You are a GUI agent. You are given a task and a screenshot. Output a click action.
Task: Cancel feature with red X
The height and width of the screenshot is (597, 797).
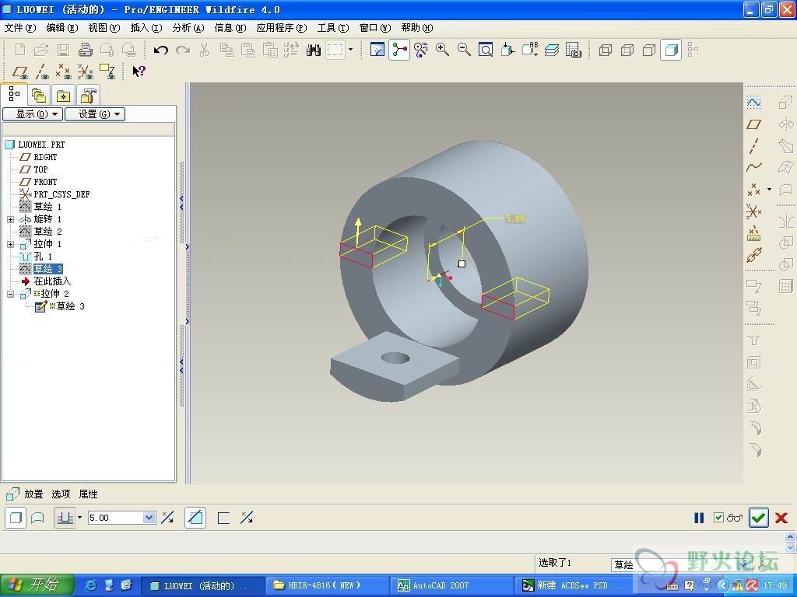tap(781, 518)
